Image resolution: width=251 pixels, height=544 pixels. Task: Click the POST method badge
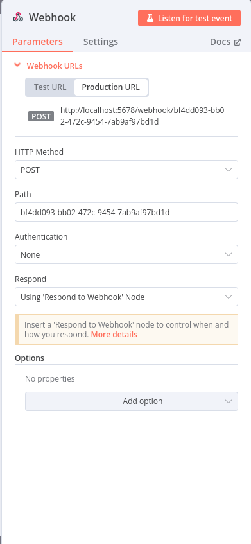[x=41, y=117]
